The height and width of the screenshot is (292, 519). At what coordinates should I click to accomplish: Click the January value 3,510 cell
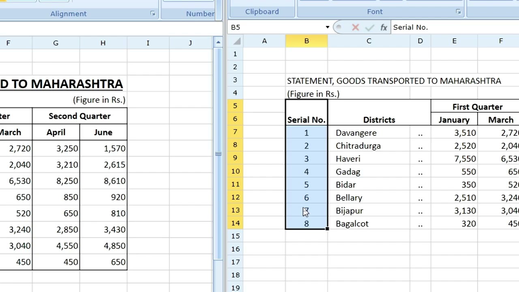pos(454,133)
